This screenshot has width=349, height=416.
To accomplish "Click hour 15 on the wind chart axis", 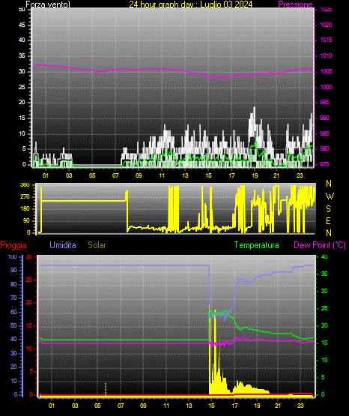I will [x=208, y=175].
